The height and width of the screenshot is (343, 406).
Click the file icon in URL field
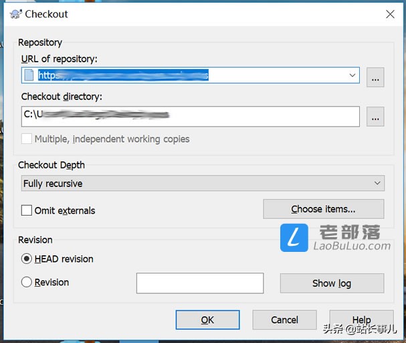click(29, 75)
